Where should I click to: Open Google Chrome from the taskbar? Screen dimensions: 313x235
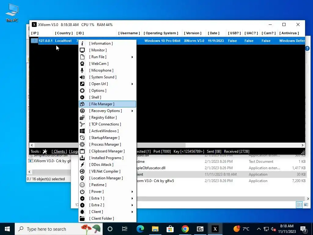pos(185,229)
